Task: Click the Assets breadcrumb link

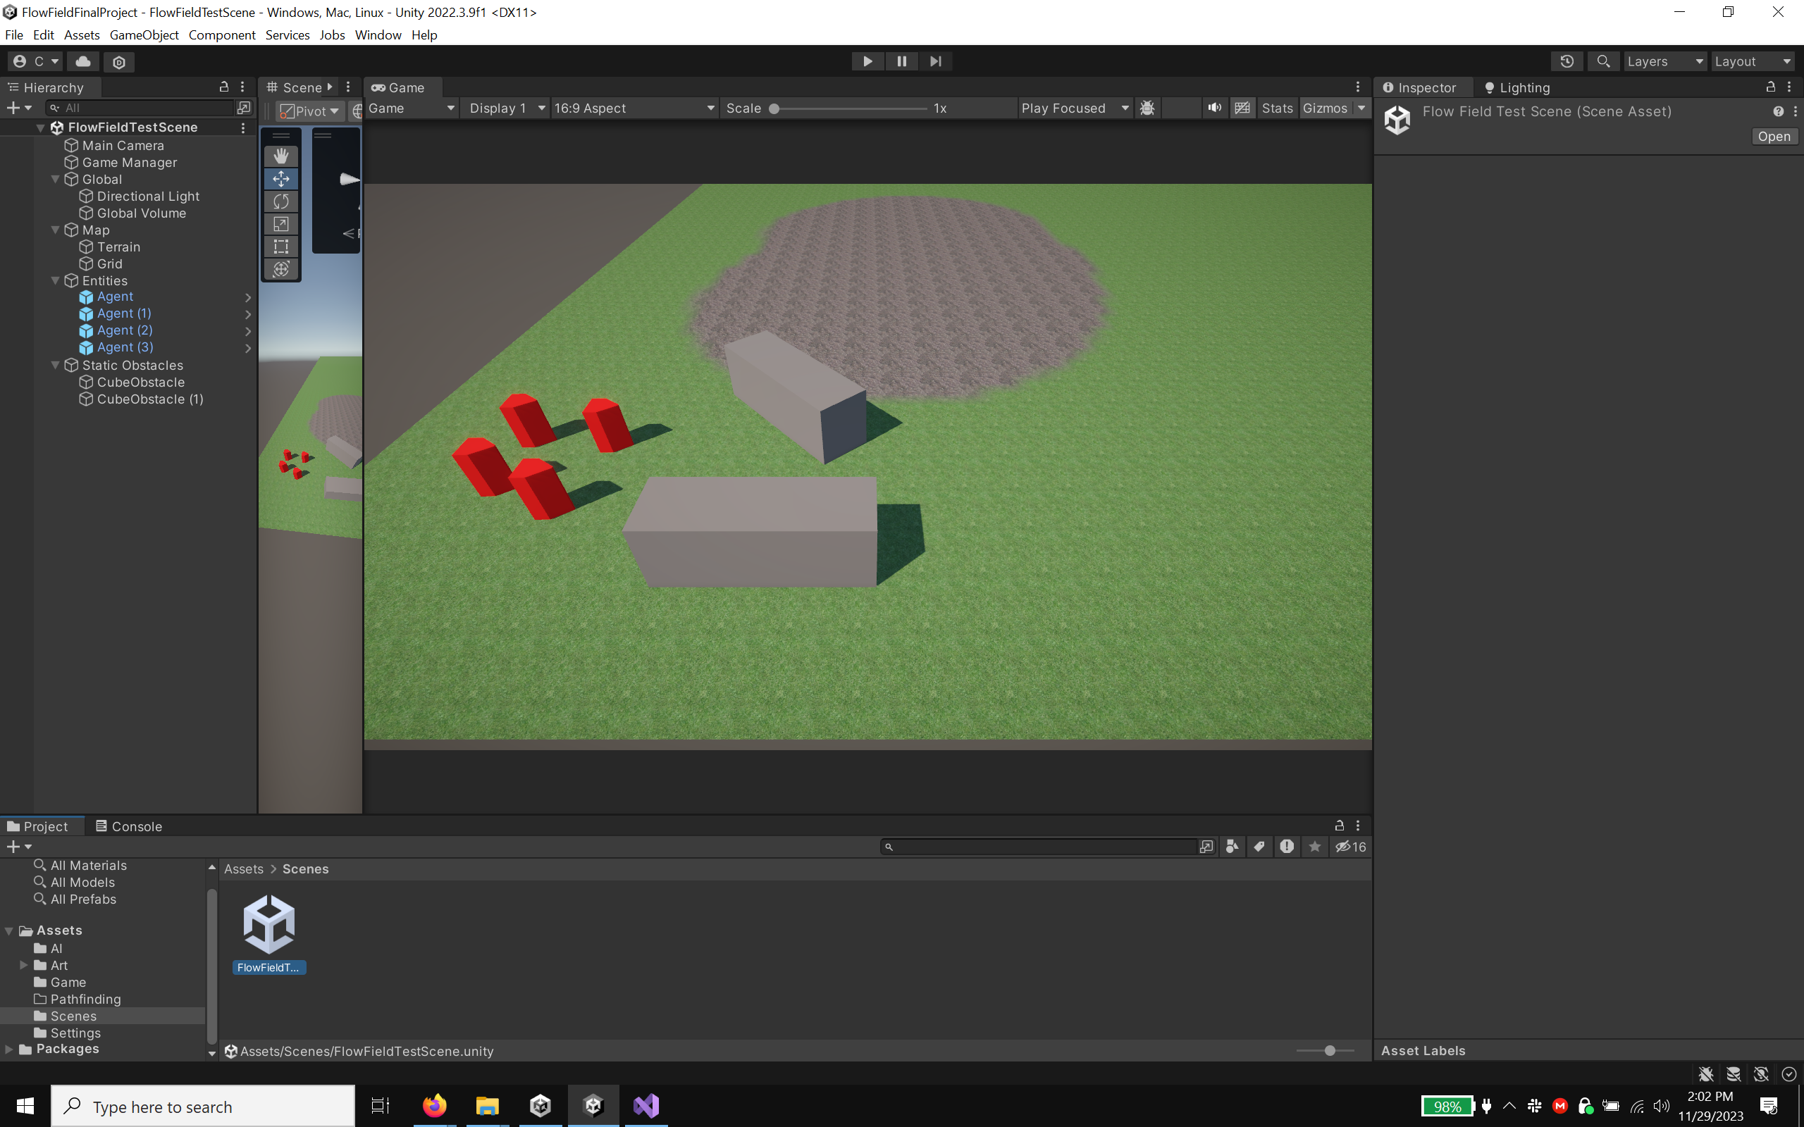Action: tap(244, 869)
